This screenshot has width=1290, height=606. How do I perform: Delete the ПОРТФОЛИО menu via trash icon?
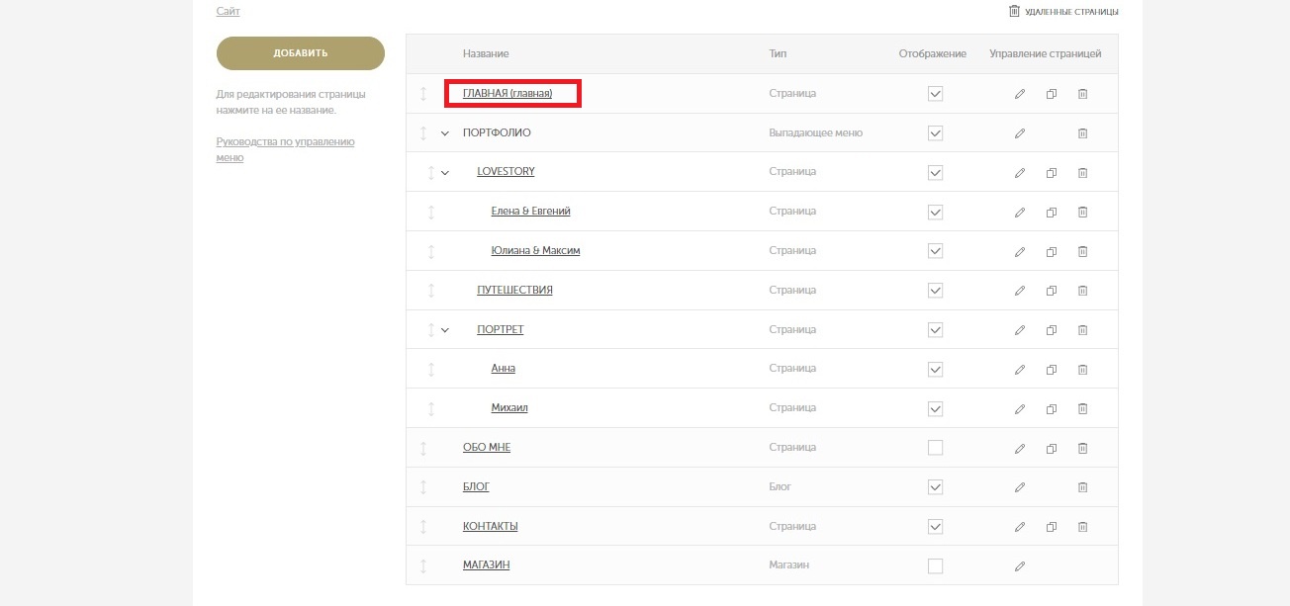click(1082, 133)
